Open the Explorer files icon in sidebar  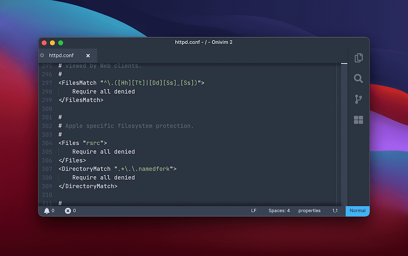(x=358, y=58)
